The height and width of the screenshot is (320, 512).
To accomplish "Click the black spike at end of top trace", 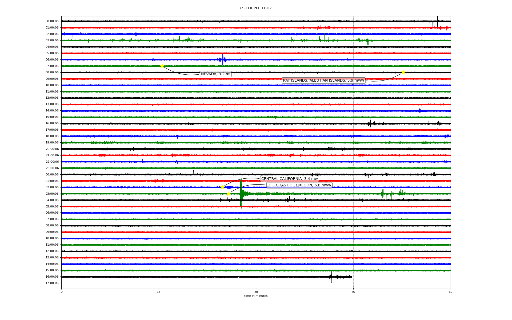I will point(437,21).
